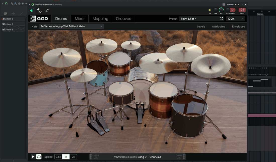
Task: Click the keyboard icon beside Presets
Action: pos(224,5)
